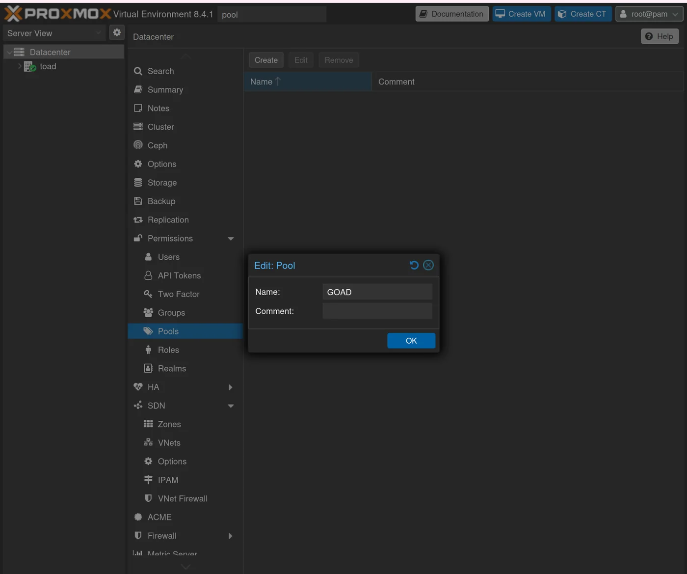Select the toad node in tree
Viewport: 687px width, 574px height.
48,66
